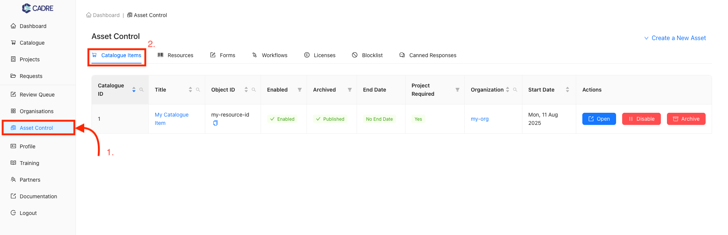
Task: Switch to the Blocklist tab
Action: pos(367,55)
